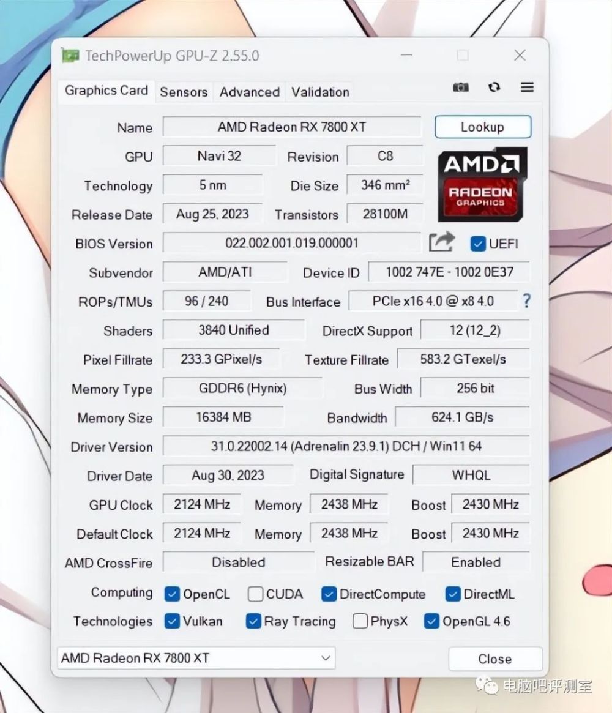Click the GPU field showing Navi 32
612x713 pixels.
coord(219,156)
